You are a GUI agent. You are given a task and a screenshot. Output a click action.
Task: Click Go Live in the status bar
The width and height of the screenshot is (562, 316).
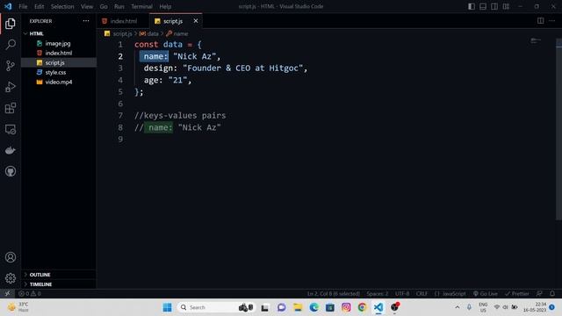click(485, 293)
